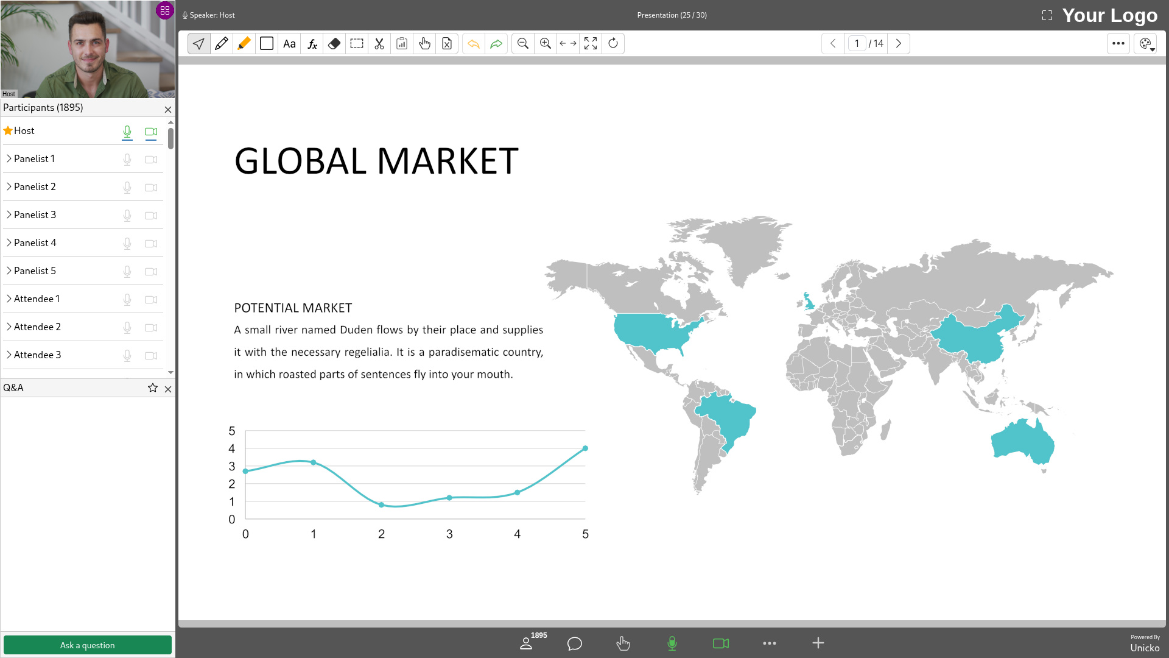Toggle Panelist 1 camera
The width and height of the screenshot is (1169, 658).
[151, 160]
